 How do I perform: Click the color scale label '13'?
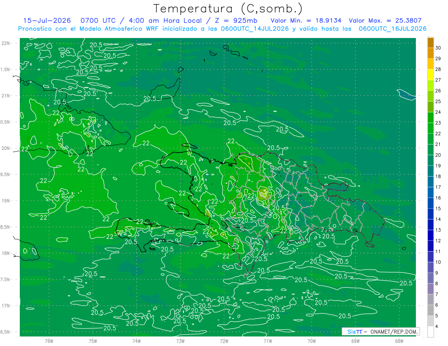438,230
